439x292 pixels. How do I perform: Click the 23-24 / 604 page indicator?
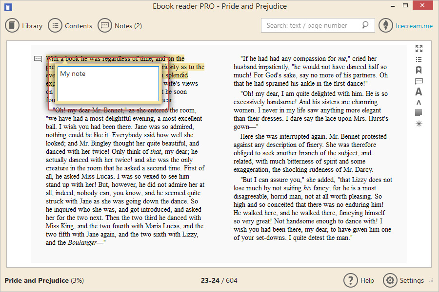coord(219,280)
